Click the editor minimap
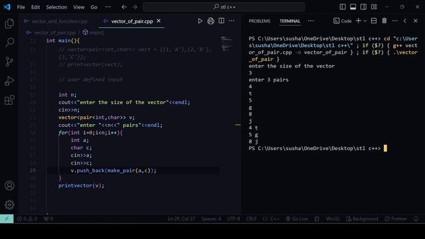This screenshot has height=239, width=425. pyautogui.click(x=226, y=43)
